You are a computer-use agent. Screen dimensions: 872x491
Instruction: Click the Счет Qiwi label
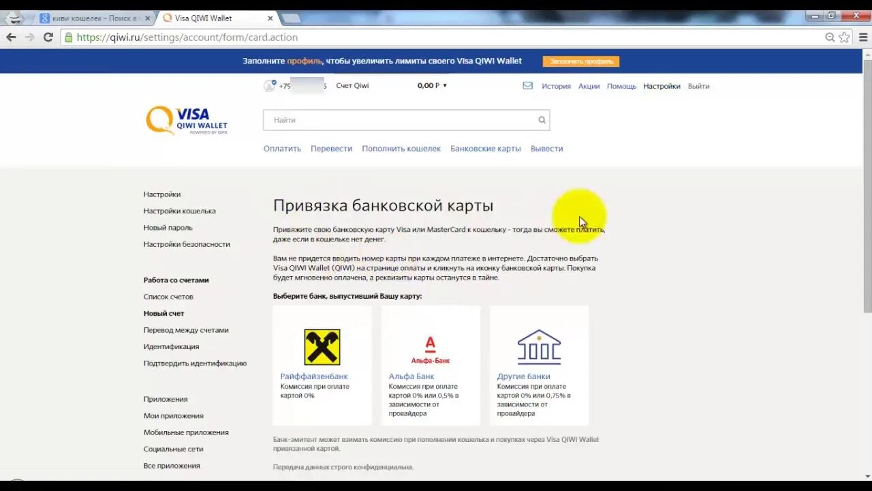[352, 86]
